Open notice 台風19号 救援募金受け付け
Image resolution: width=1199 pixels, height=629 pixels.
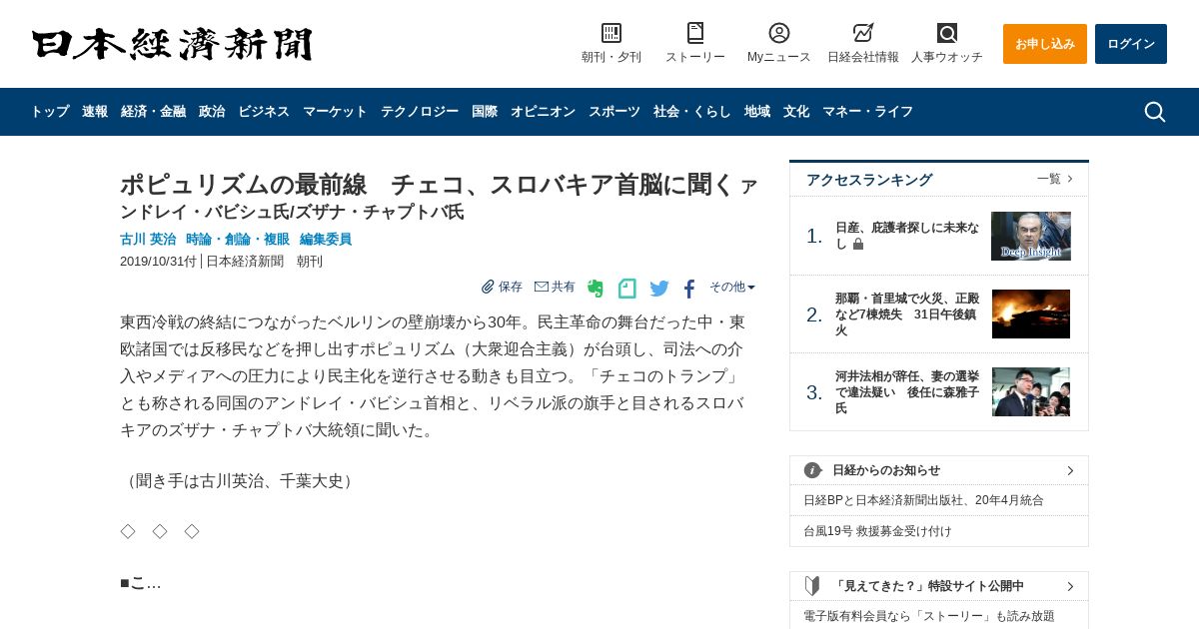click(877, 531)
